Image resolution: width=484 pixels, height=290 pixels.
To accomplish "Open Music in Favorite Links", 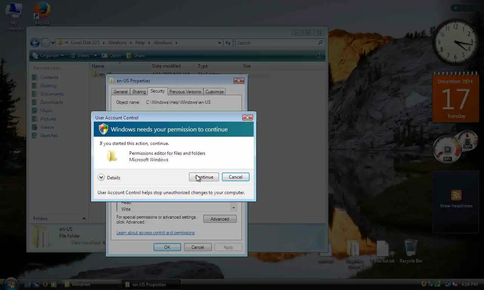I will tap(42, 111).
